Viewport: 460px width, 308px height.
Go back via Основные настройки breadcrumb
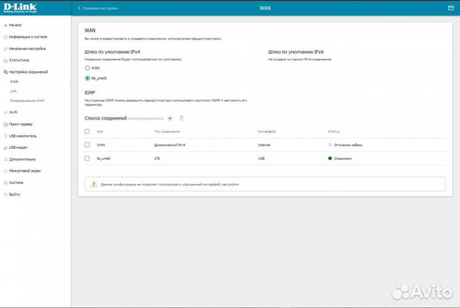100,8
